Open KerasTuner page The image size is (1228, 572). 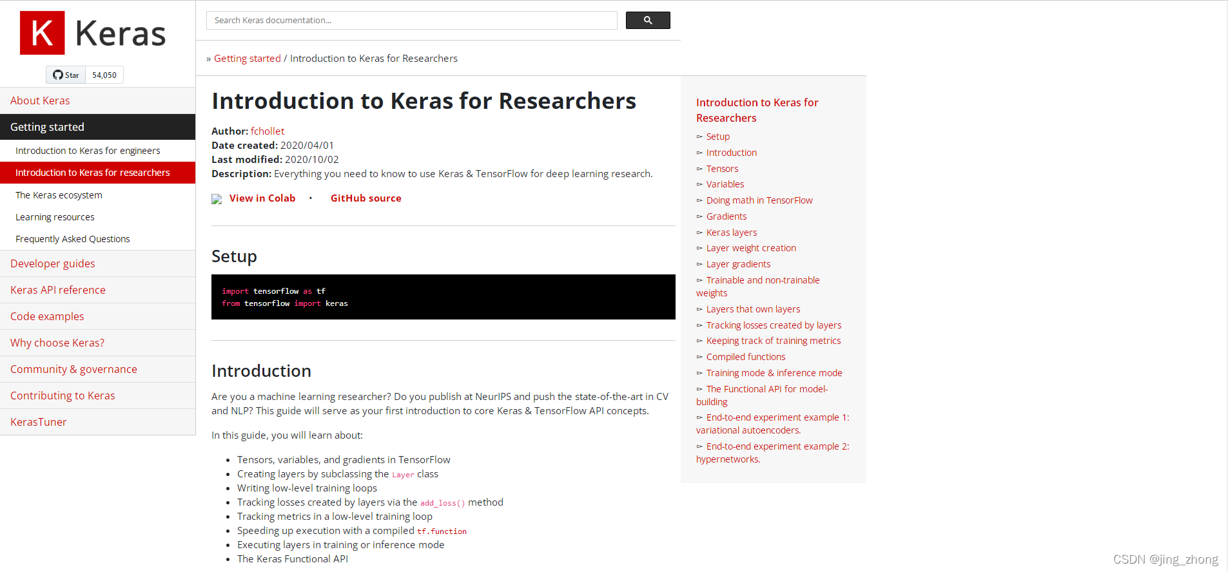98,422
